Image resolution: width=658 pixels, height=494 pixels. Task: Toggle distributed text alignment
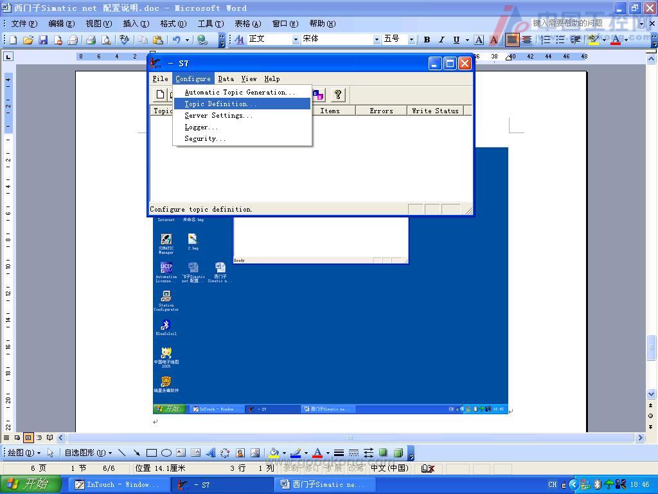527,39
